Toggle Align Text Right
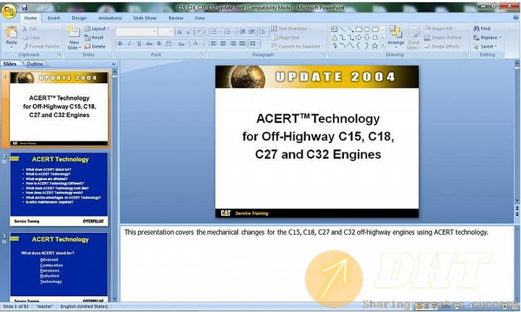 point(233,43)
